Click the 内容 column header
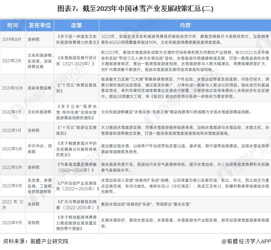Image resolution: width=271 pixels, height=250 pixels. pos(185,26)
